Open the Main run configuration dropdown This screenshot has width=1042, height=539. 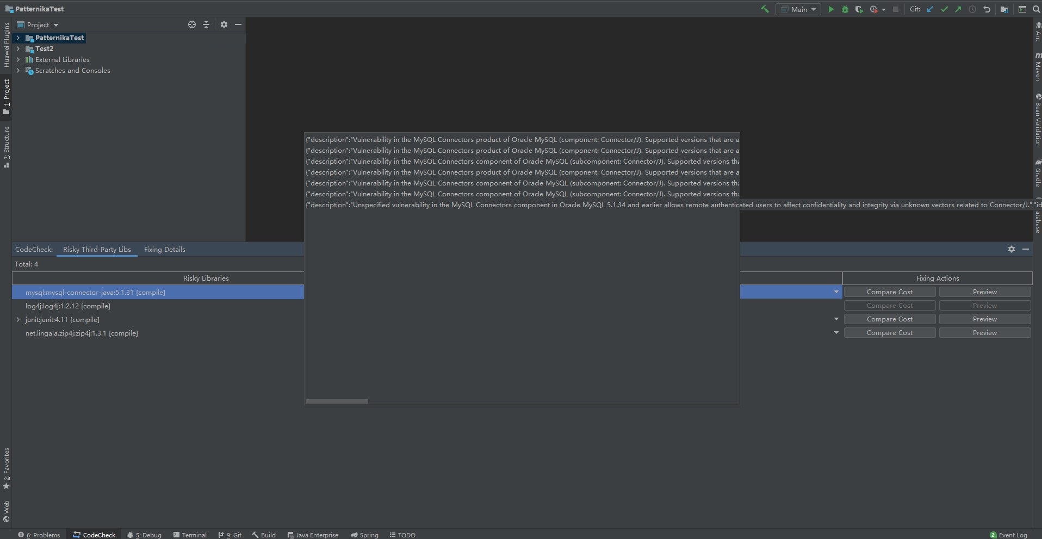(x=798, y=9)
